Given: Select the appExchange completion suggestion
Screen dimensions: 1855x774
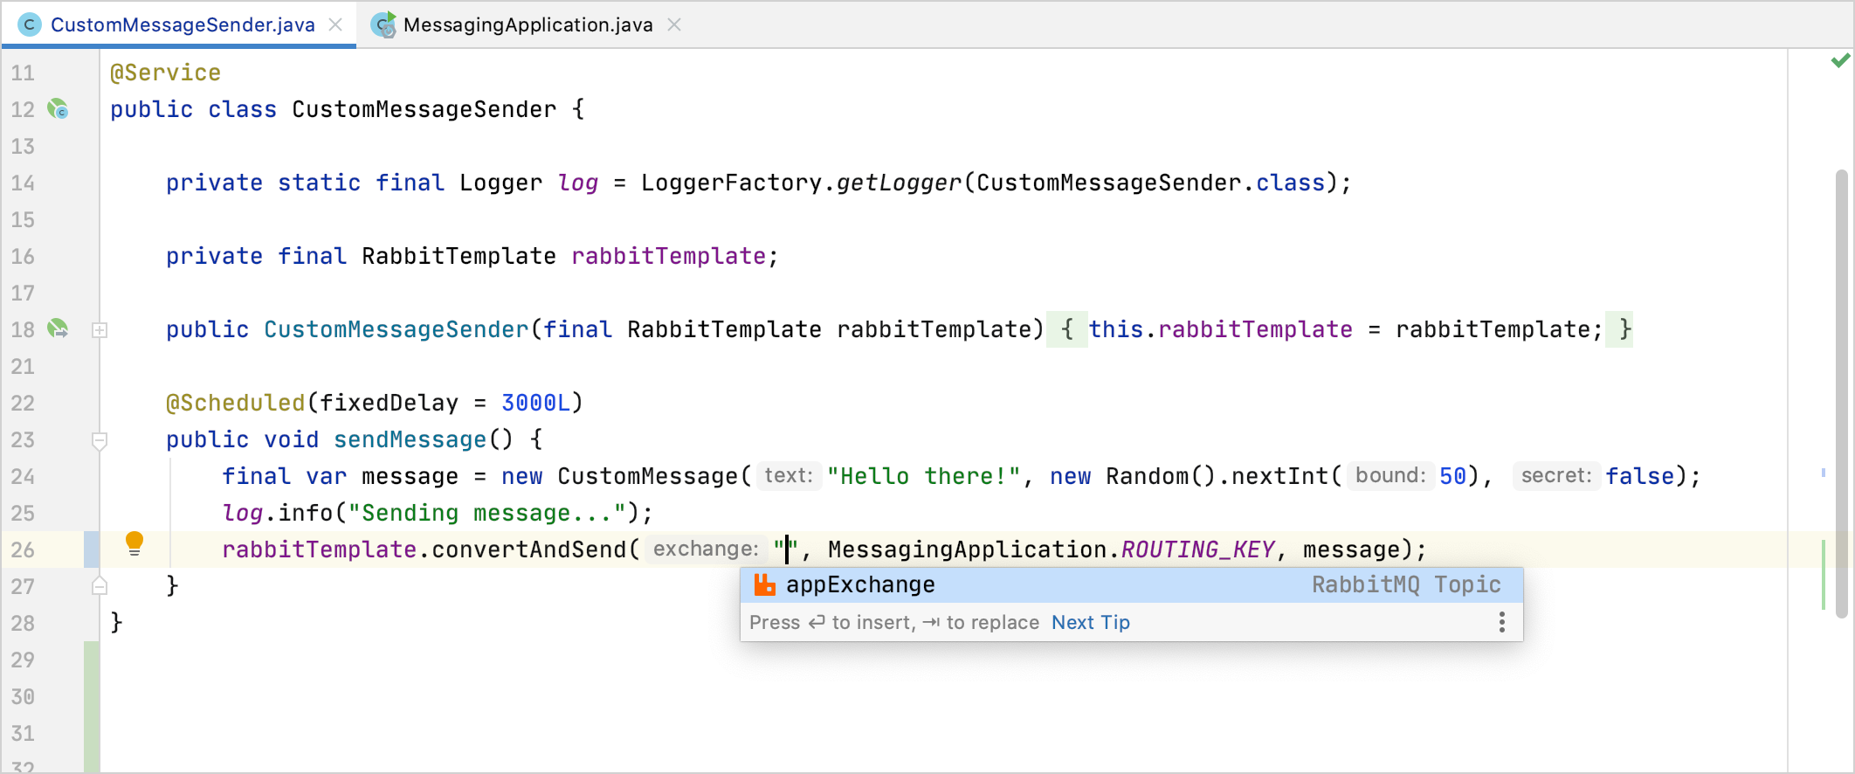Looking at the screenshot, I should point(860,585).
